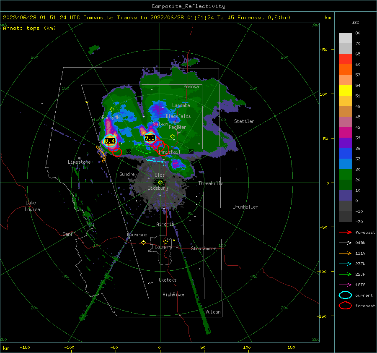Click the orange storm track outline near Limestone
Viewport: 377px width, 353px height.
coord(101,154)
